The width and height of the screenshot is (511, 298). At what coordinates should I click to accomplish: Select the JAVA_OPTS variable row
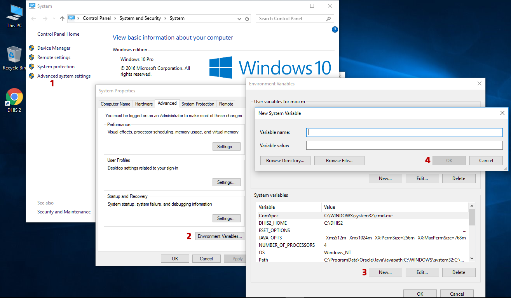(x=362, y=238)
